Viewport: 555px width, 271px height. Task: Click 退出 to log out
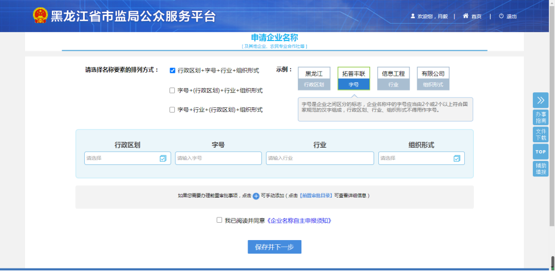click(x=511, y=16)
